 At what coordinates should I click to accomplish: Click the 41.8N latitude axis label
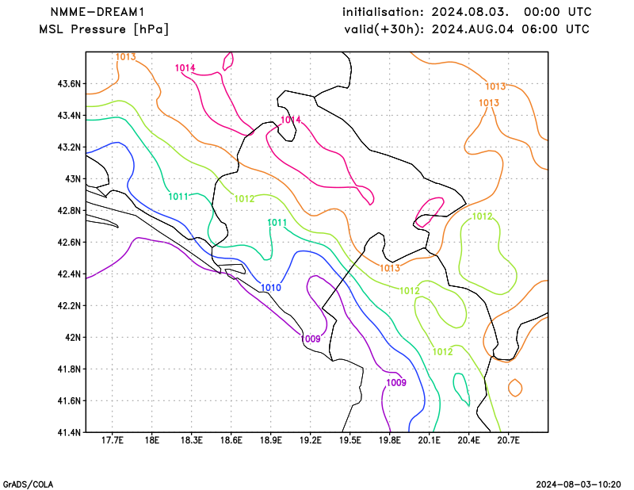point(69,369)
